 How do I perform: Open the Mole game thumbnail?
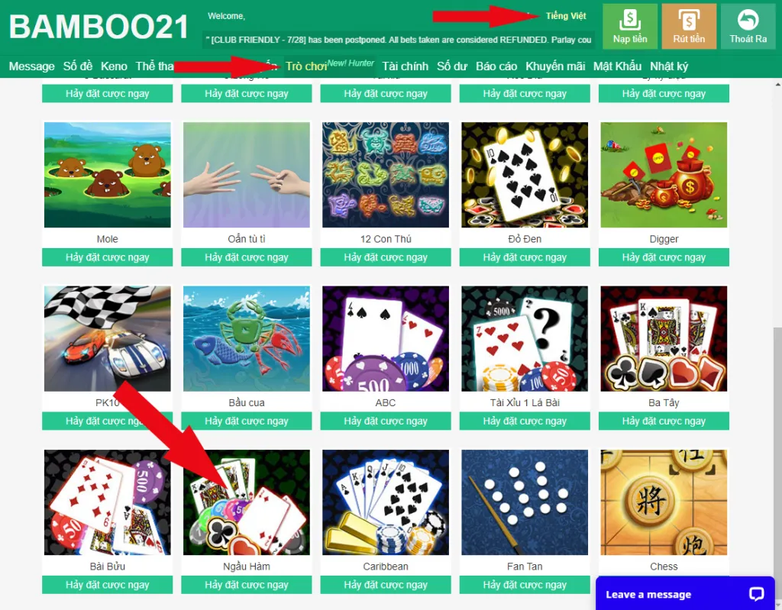(107, 175)
